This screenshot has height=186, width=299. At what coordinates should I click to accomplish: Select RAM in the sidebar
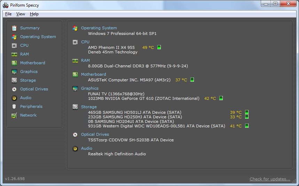pyautogui.click(x=25, y=54)
